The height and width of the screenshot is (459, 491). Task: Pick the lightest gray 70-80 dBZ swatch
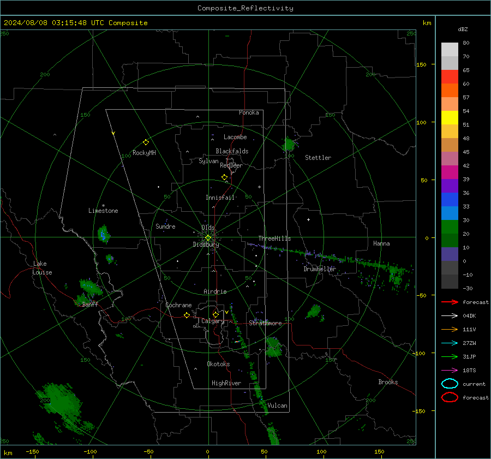click(x=450, y=50)
